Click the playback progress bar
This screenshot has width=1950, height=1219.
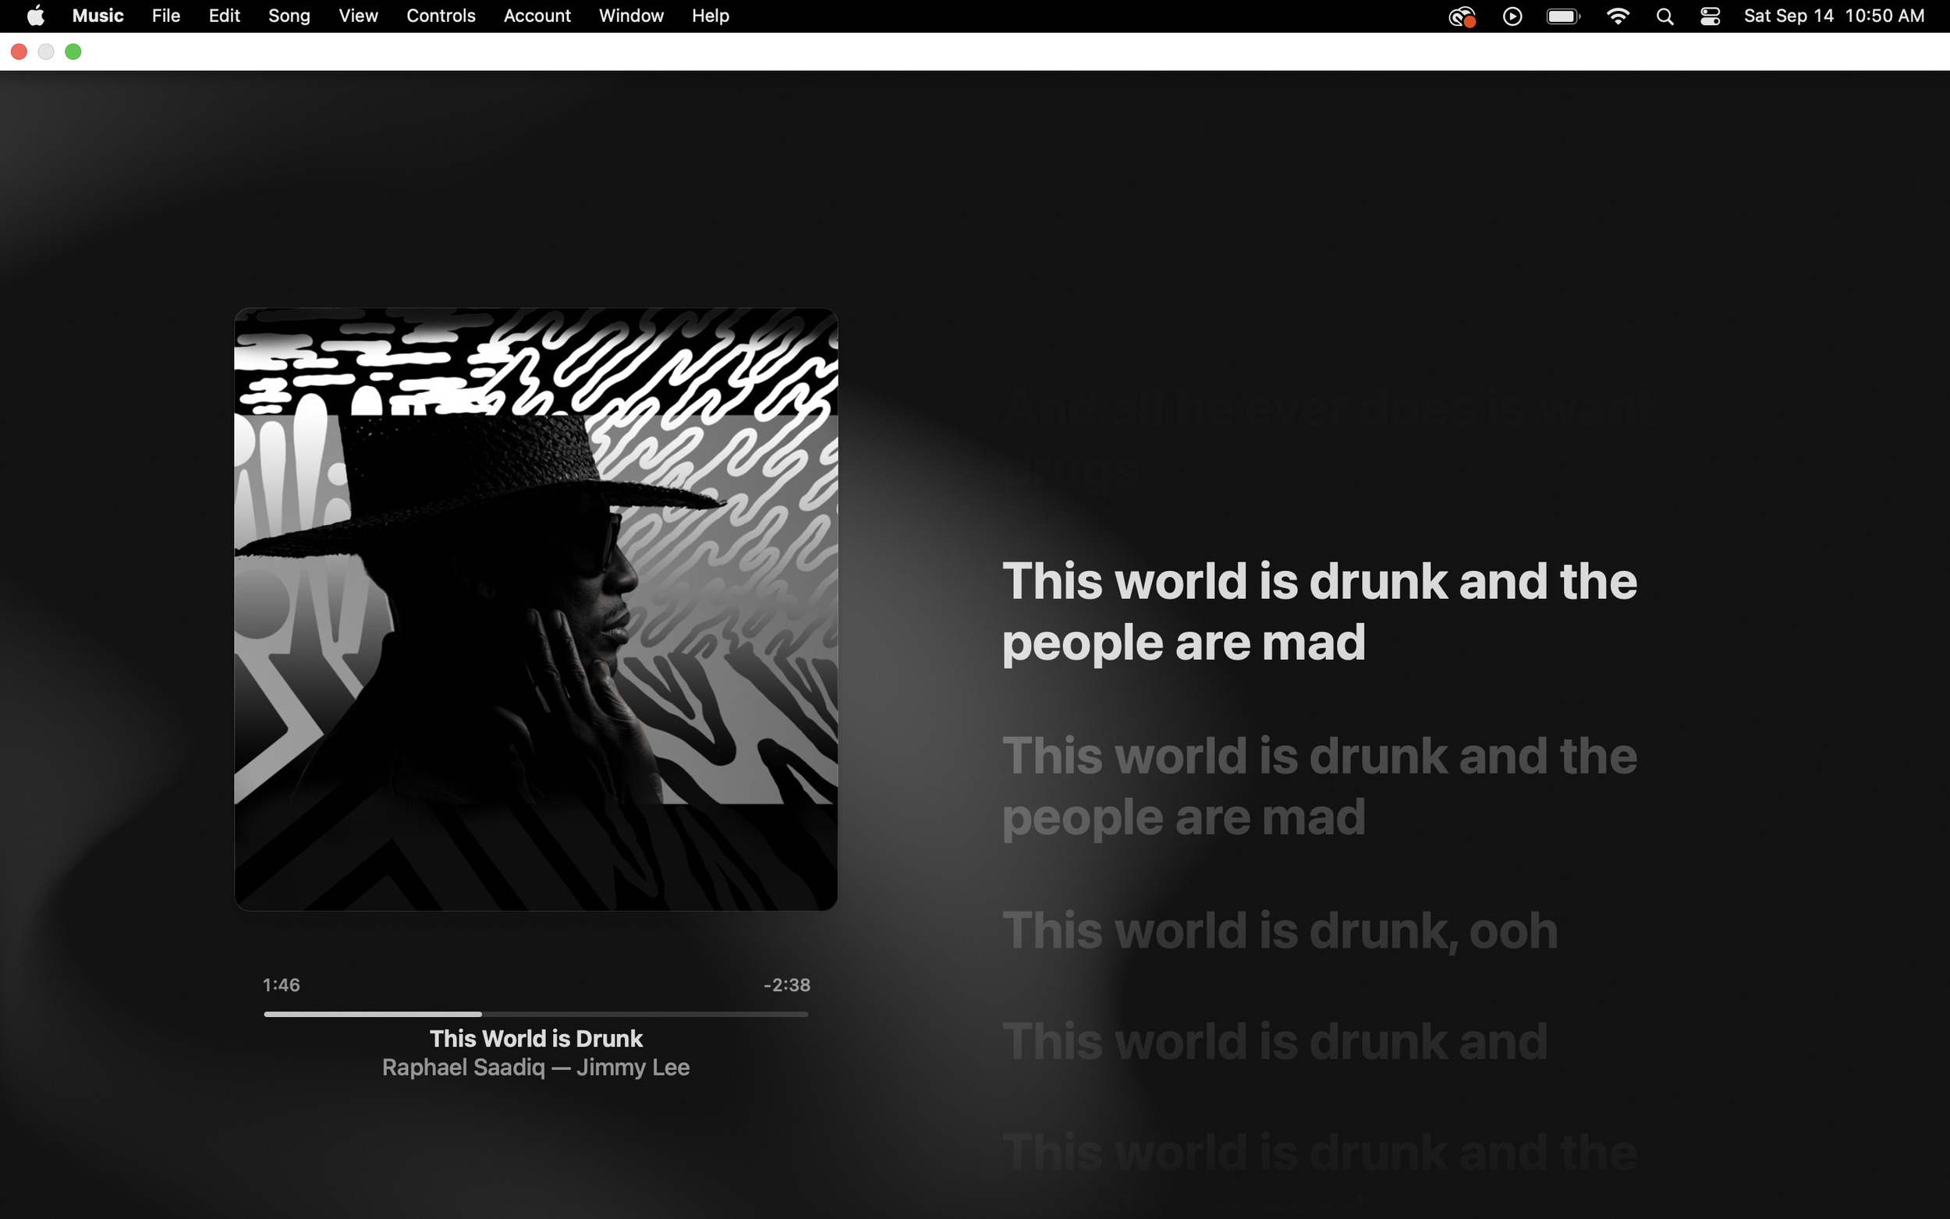(x=535, y=1013)
